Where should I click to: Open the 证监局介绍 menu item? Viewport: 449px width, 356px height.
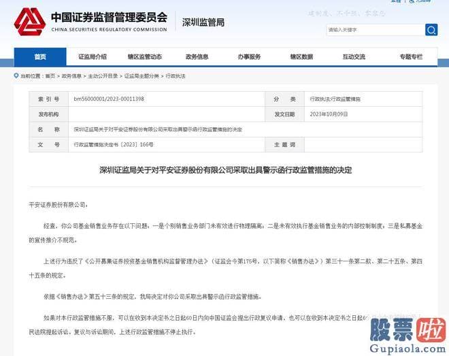(93, 56)
